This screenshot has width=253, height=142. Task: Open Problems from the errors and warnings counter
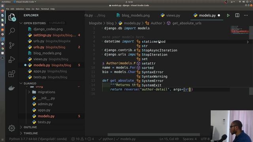pyautogui.click(x=83, y=139)
